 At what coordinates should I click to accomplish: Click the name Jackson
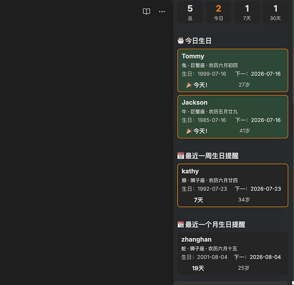click(194, 103)
